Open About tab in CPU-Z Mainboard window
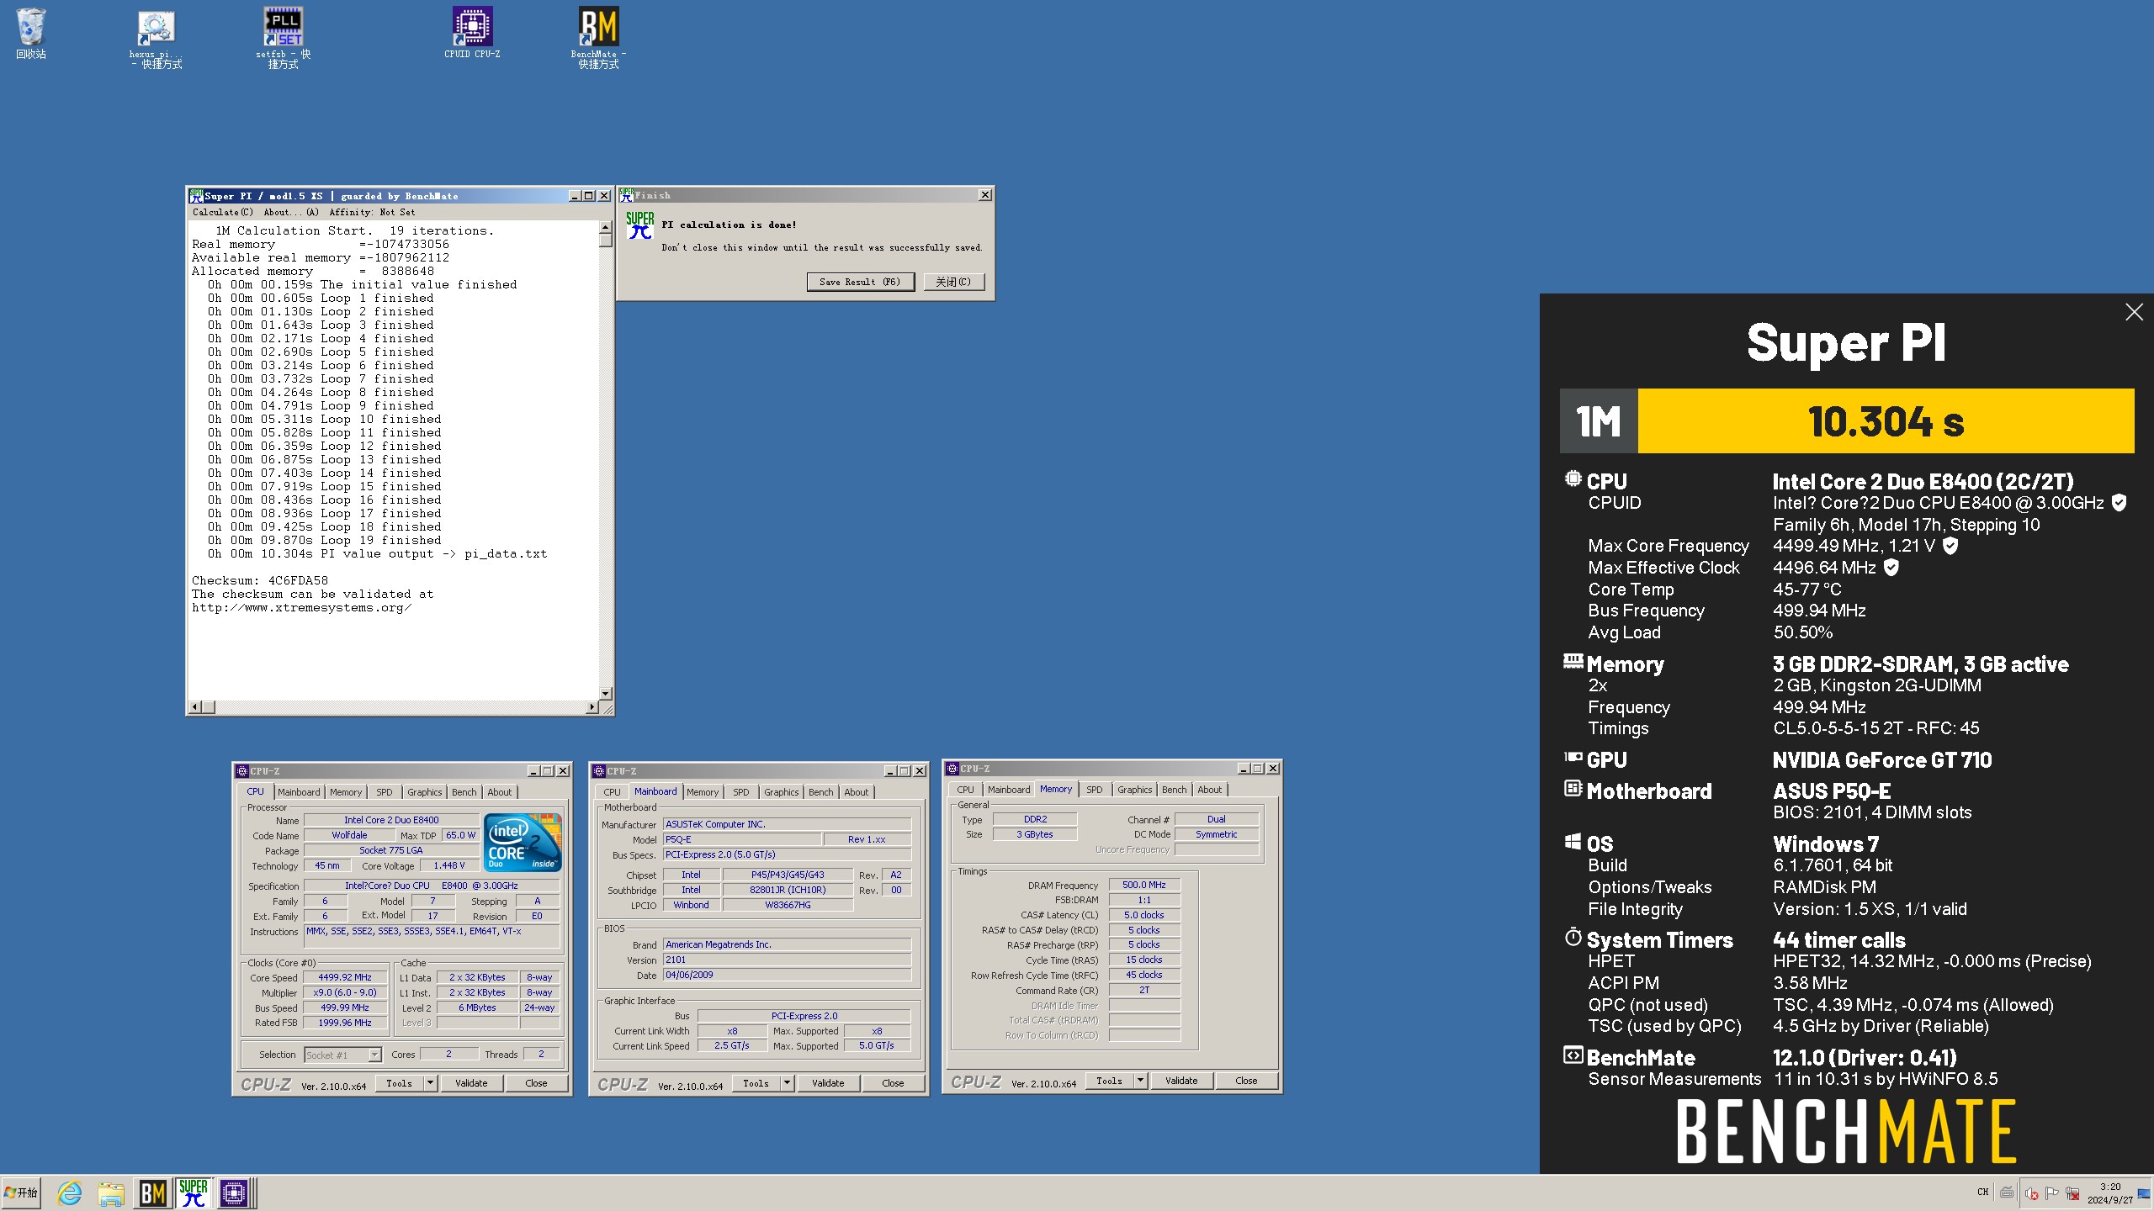Screen dimensions: 2154x1211 coord(856,792)
